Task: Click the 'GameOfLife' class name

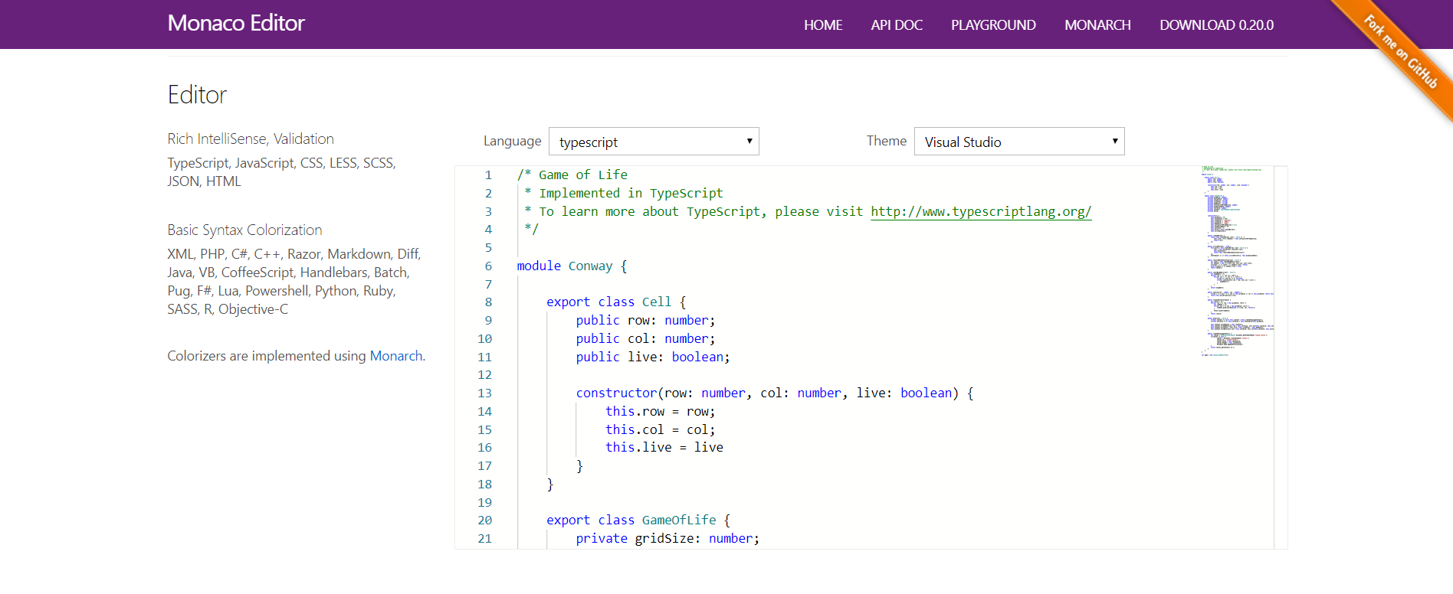Action: (678, 521)
